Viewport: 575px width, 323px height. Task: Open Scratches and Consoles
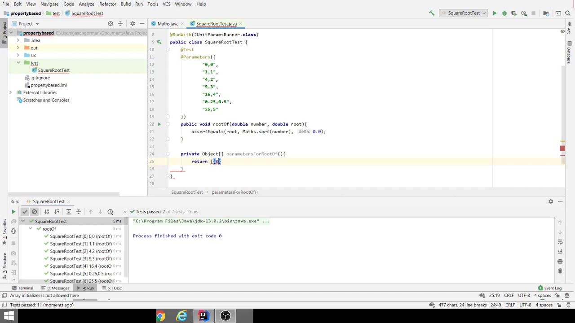46,100
